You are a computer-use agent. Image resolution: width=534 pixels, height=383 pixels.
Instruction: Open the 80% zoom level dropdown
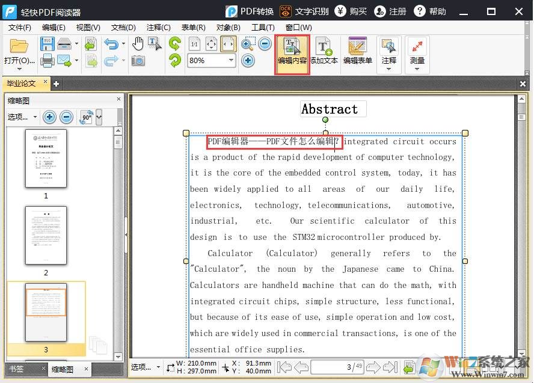[231, 61]
